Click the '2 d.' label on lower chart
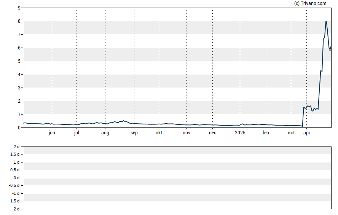The width and height of the screenshot is (338, 215). (17, 147)
